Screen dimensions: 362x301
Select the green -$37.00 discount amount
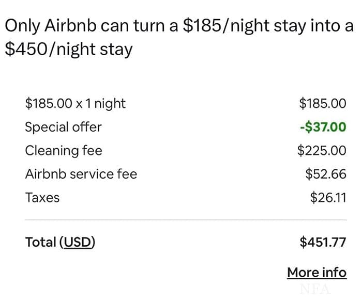click(x=323, y=127)
